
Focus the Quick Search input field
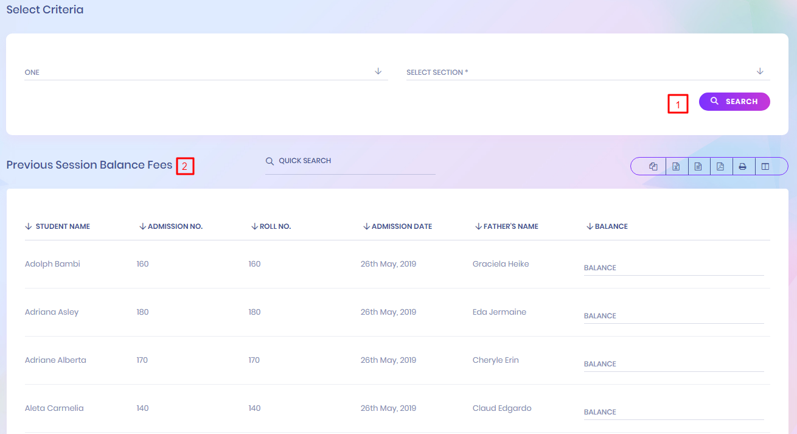[x=356, y=161]
